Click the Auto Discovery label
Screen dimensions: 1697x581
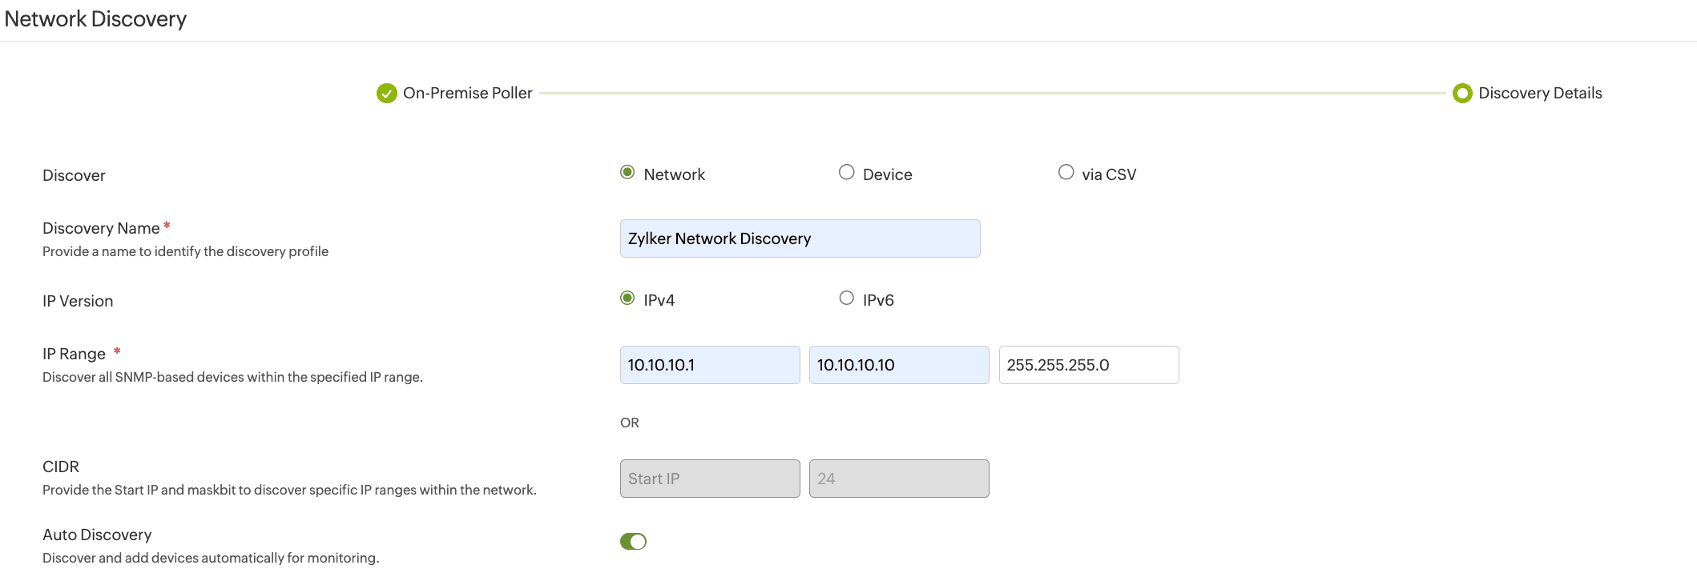pos(97,535)
